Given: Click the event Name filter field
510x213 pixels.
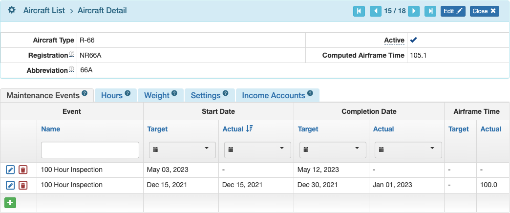Looking at the screenshot, I should point(90,150).
